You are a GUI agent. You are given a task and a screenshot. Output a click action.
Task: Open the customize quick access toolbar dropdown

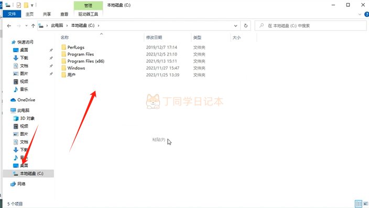(32, 5)
